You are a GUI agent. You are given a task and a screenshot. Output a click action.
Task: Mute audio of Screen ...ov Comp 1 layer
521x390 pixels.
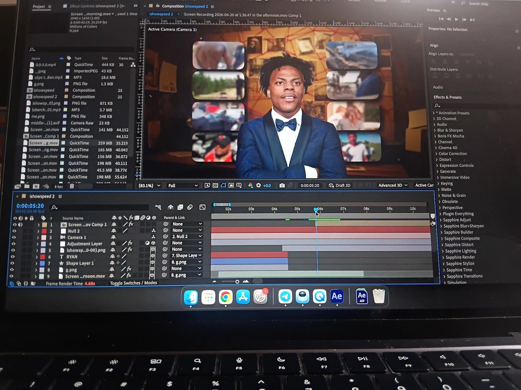(20, 224)
